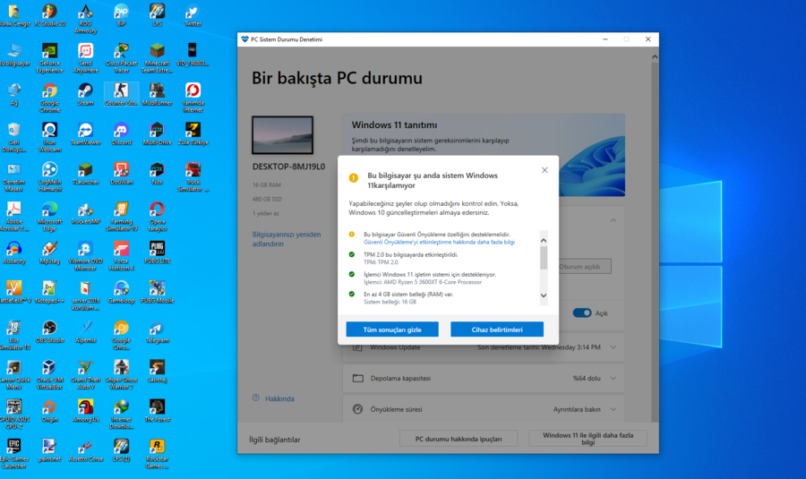
Task: Select the Farming Simulator 19 desktop icon
Action: [x=121, y=217]
